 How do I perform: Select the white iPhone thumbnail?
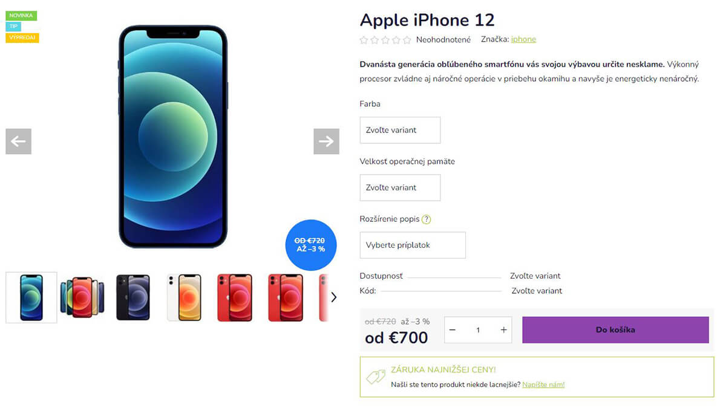pyautogui.click(x=184, y=297)
